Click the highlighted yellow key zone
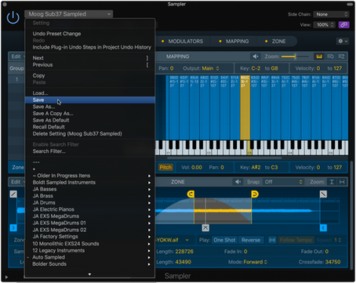 [245, 107]
